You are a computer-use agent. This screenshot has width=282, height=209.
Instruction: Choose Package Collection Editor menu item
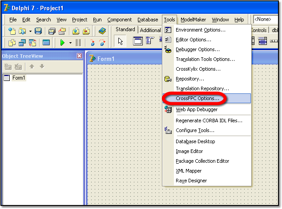click(x=207, y=161)
